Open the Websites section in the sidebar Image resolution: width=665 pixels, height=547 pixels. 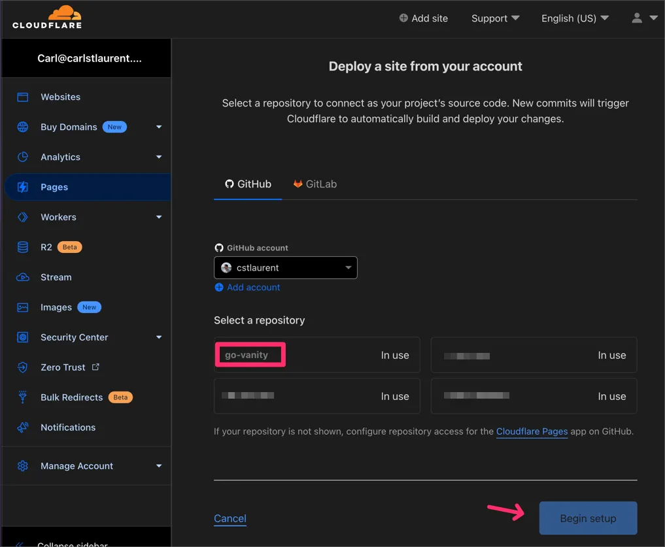point(60,97)
